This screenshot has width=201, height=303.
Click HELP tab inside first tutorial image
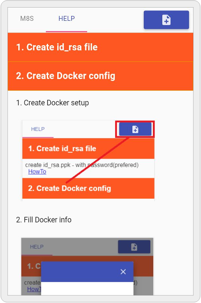point(38,129)
